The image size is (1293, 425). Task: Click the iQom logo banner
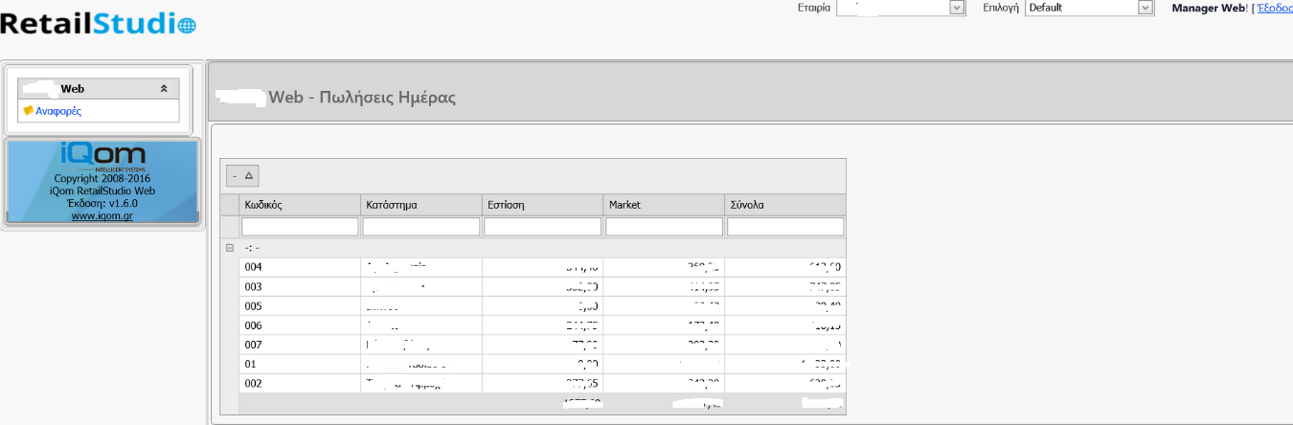pyautogui.click(x=102, y=155)
